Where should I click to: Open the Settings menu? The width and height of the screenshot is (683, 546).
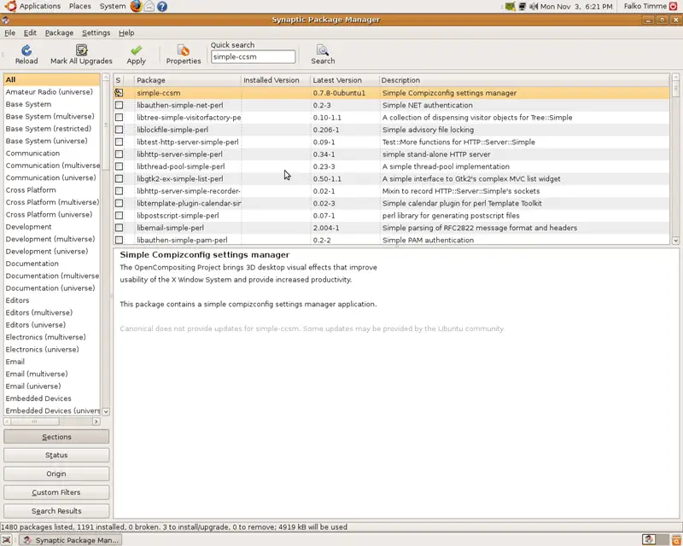coord(96,32)
